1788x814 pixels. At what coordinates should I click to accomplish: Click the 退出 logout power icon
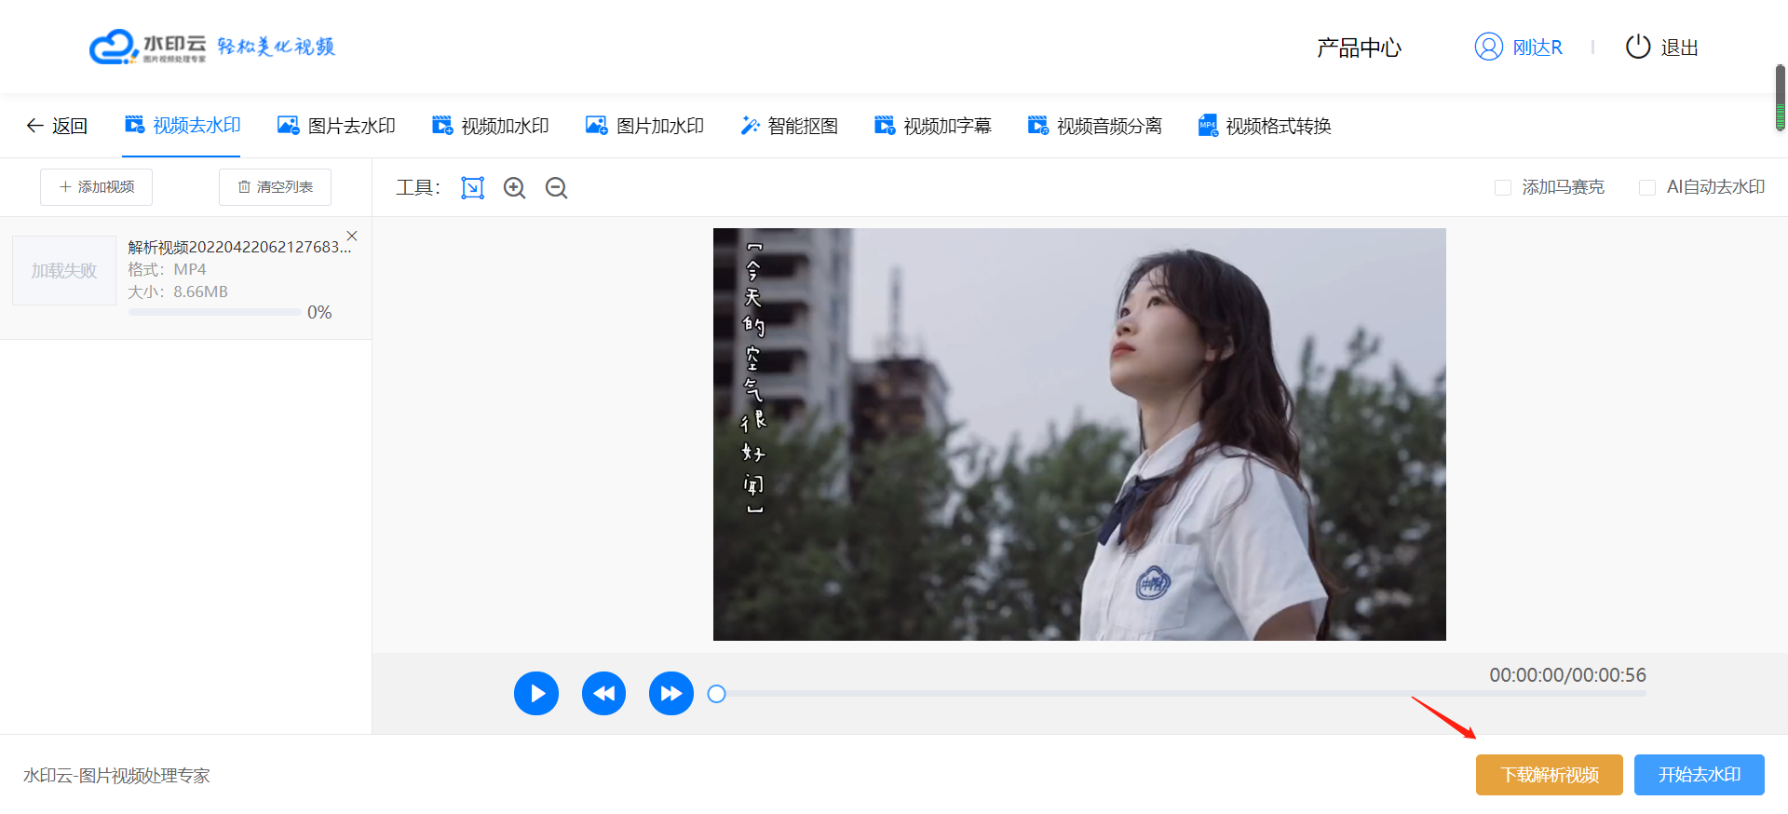(x=1637, y=47)
